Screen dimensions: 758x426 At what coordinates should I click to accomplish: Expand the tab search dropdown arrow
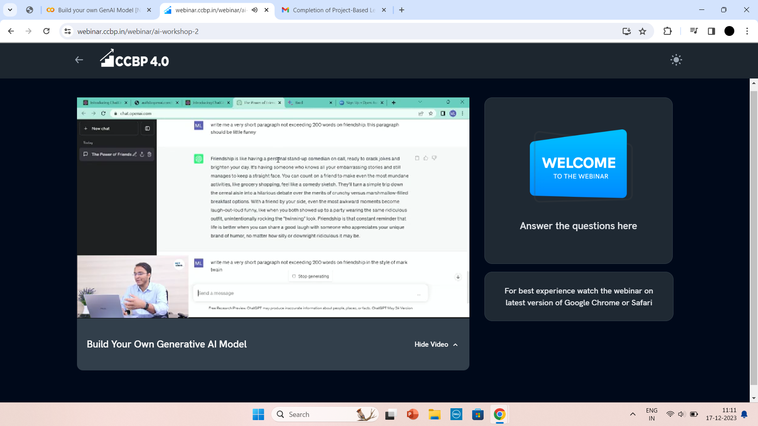click(10, 10)
